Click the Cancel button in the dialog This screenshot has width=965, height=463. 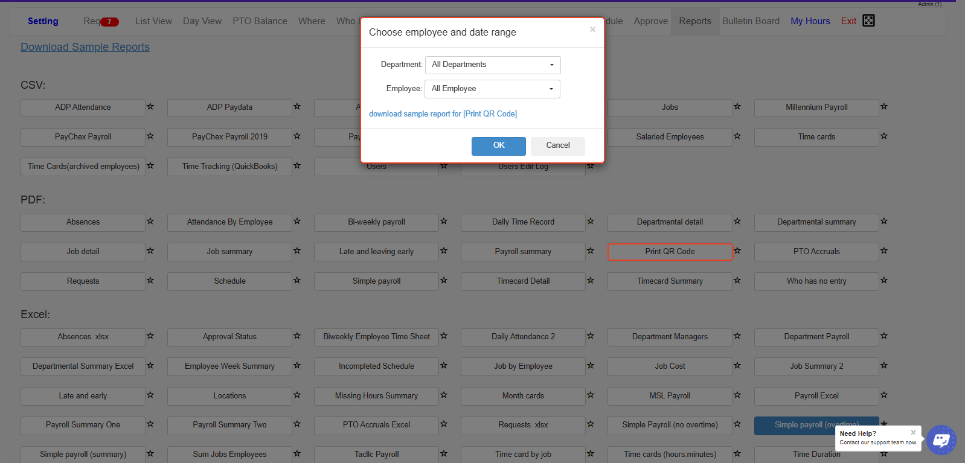pyautogui.click(x=557, y=145)
